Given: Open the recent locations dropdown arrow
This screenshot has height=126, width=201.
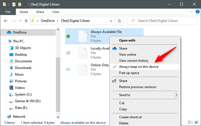Looking at the screenshot, I should pos(20,21).
